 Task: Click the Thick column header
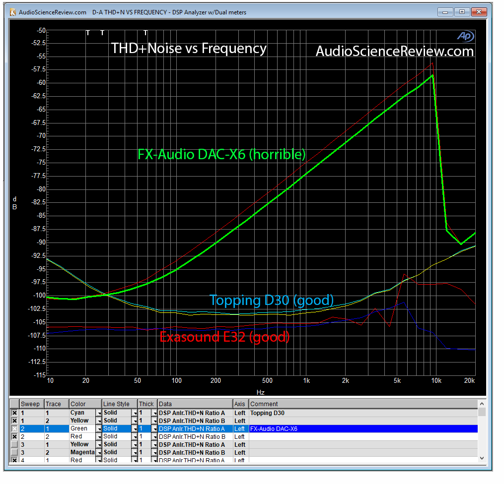tap(148, 404)
